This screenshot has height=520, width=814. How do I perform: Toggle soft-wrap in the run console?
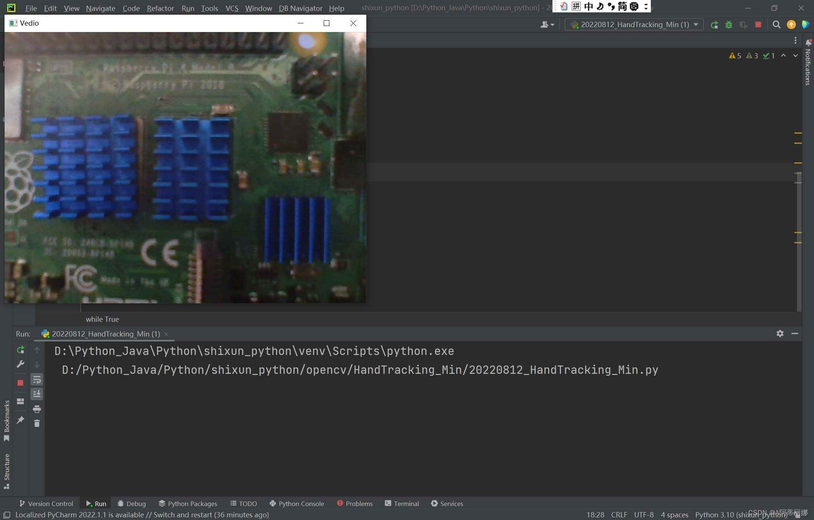pyautogui.click(x=37, y=379)
